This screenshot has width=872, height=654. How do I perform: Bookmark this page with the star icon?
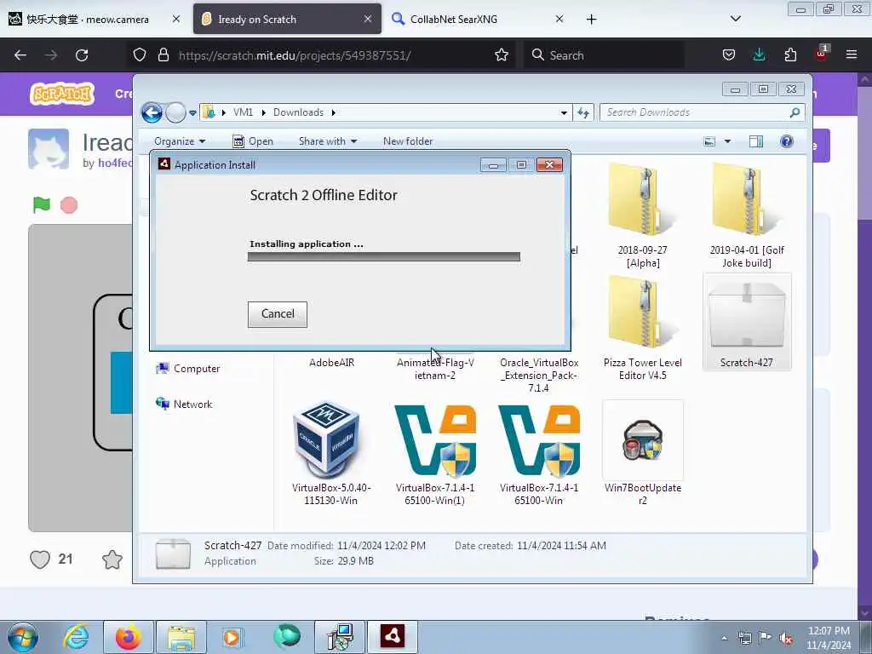point(501,55)
